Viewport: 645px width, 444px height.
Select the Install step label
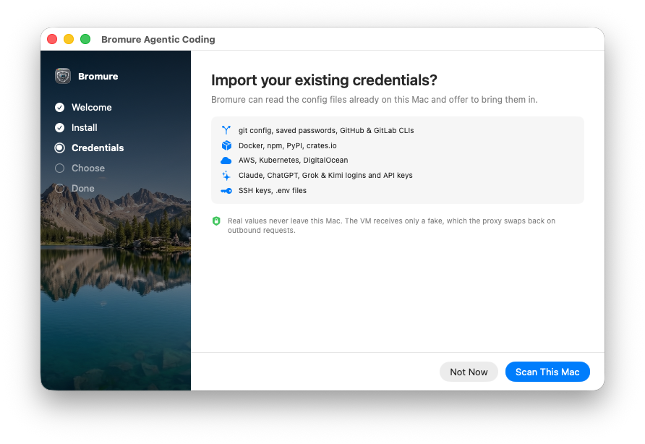coord(85,127)
